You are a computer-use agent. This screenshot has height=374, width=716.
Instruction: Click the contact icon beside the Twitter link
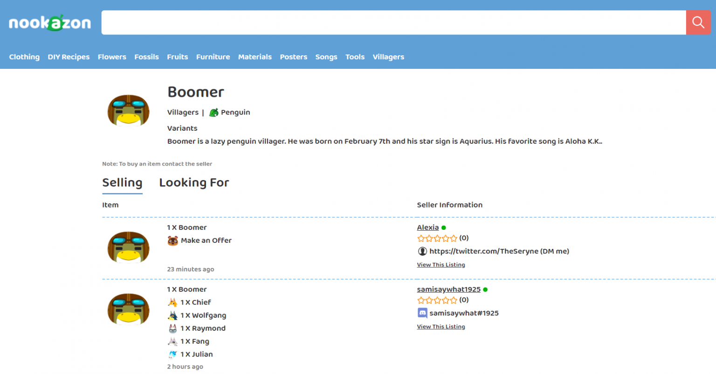point(422,251)
